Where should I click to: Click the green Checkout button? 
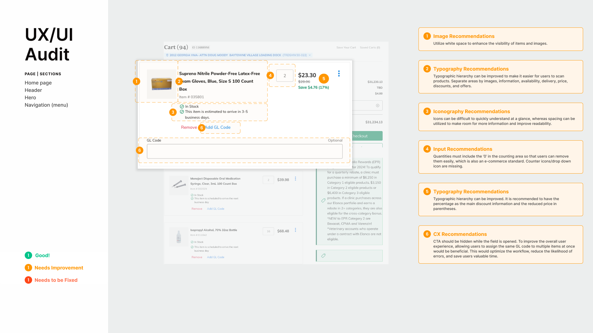click(x=367, y=136)
